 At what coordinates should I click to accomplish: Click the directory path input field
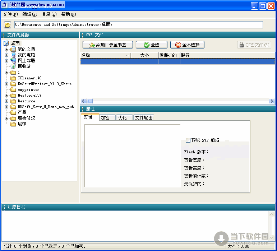(138, 25)
